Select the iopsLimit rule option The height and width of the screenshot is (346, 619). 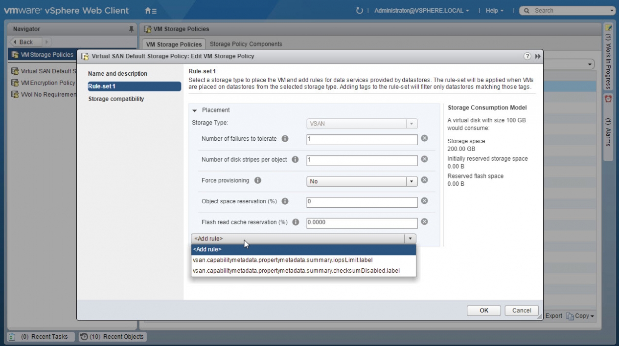pos(283,260)
